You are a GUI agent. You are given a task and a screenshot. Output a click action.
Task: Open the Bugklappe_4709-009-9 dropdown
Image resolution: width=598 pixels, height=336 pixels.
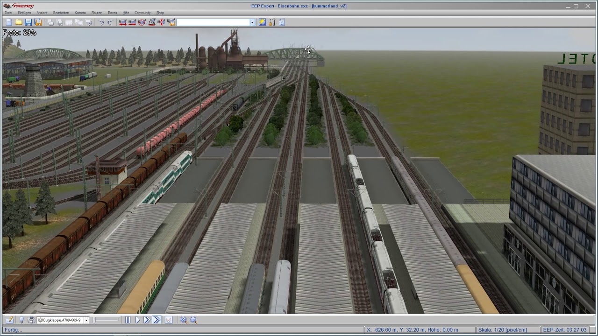tap(86, 320)
